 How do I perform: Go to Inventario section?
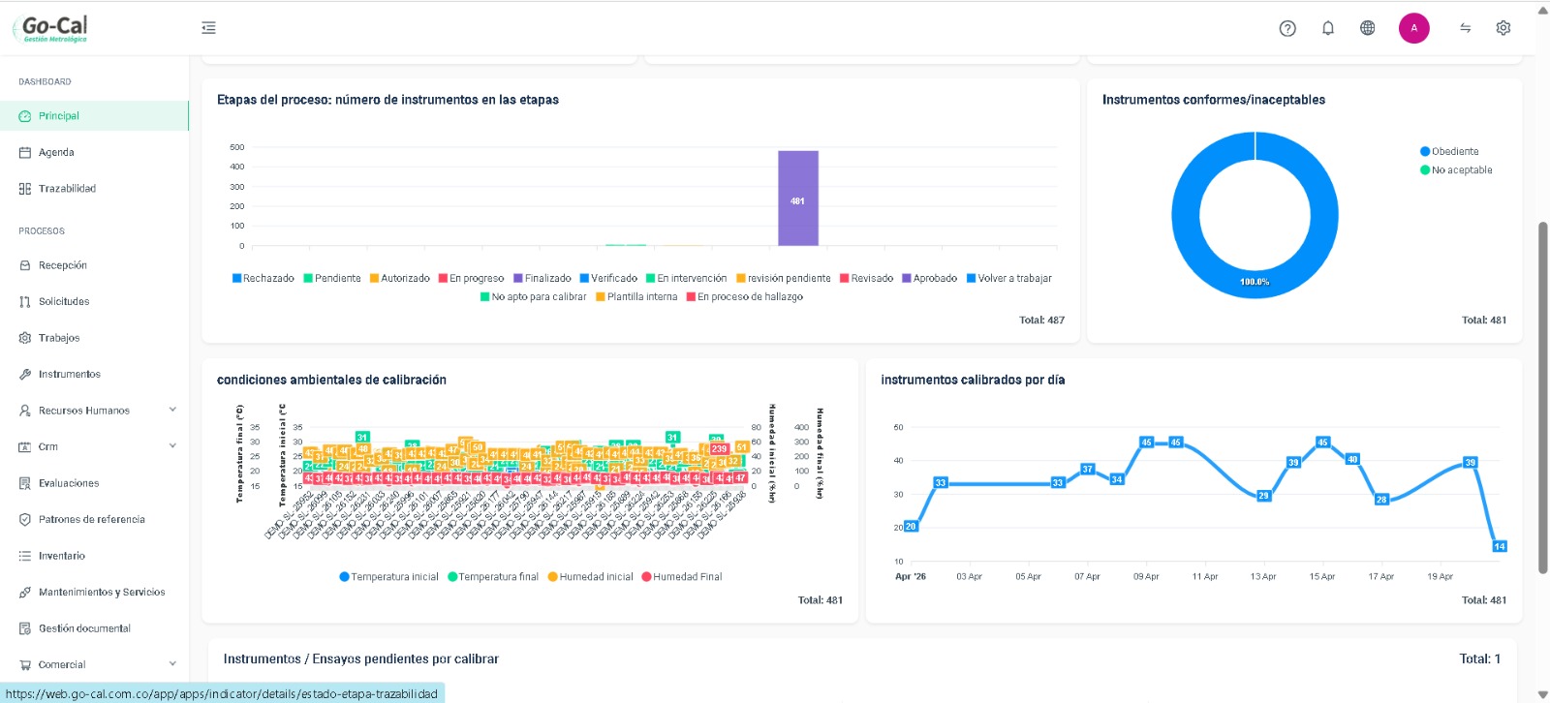pos(94,556)
